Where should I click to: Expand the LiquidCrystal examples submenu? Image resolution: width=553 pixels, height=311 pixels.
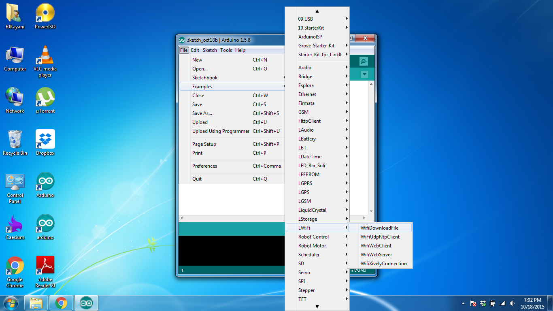317,210
